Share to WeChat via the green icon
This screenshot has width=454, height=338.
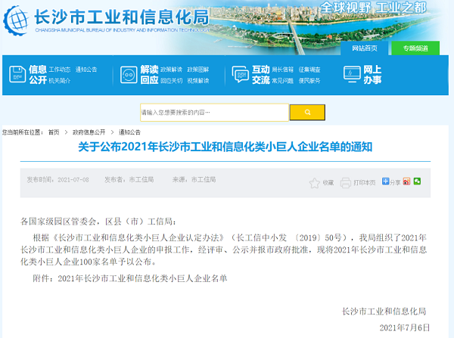pos(417,181)
